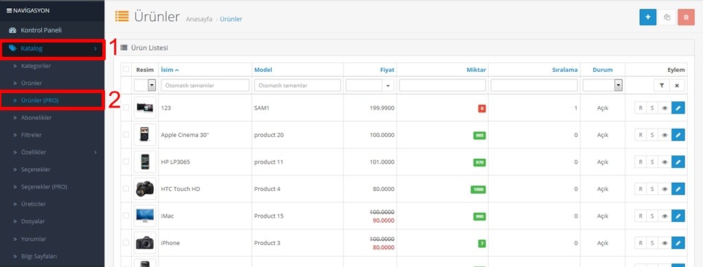This screenshot has width=703, height=267.
Task: Click the edit pencil for product 123
Action: [x=678, y=107]
